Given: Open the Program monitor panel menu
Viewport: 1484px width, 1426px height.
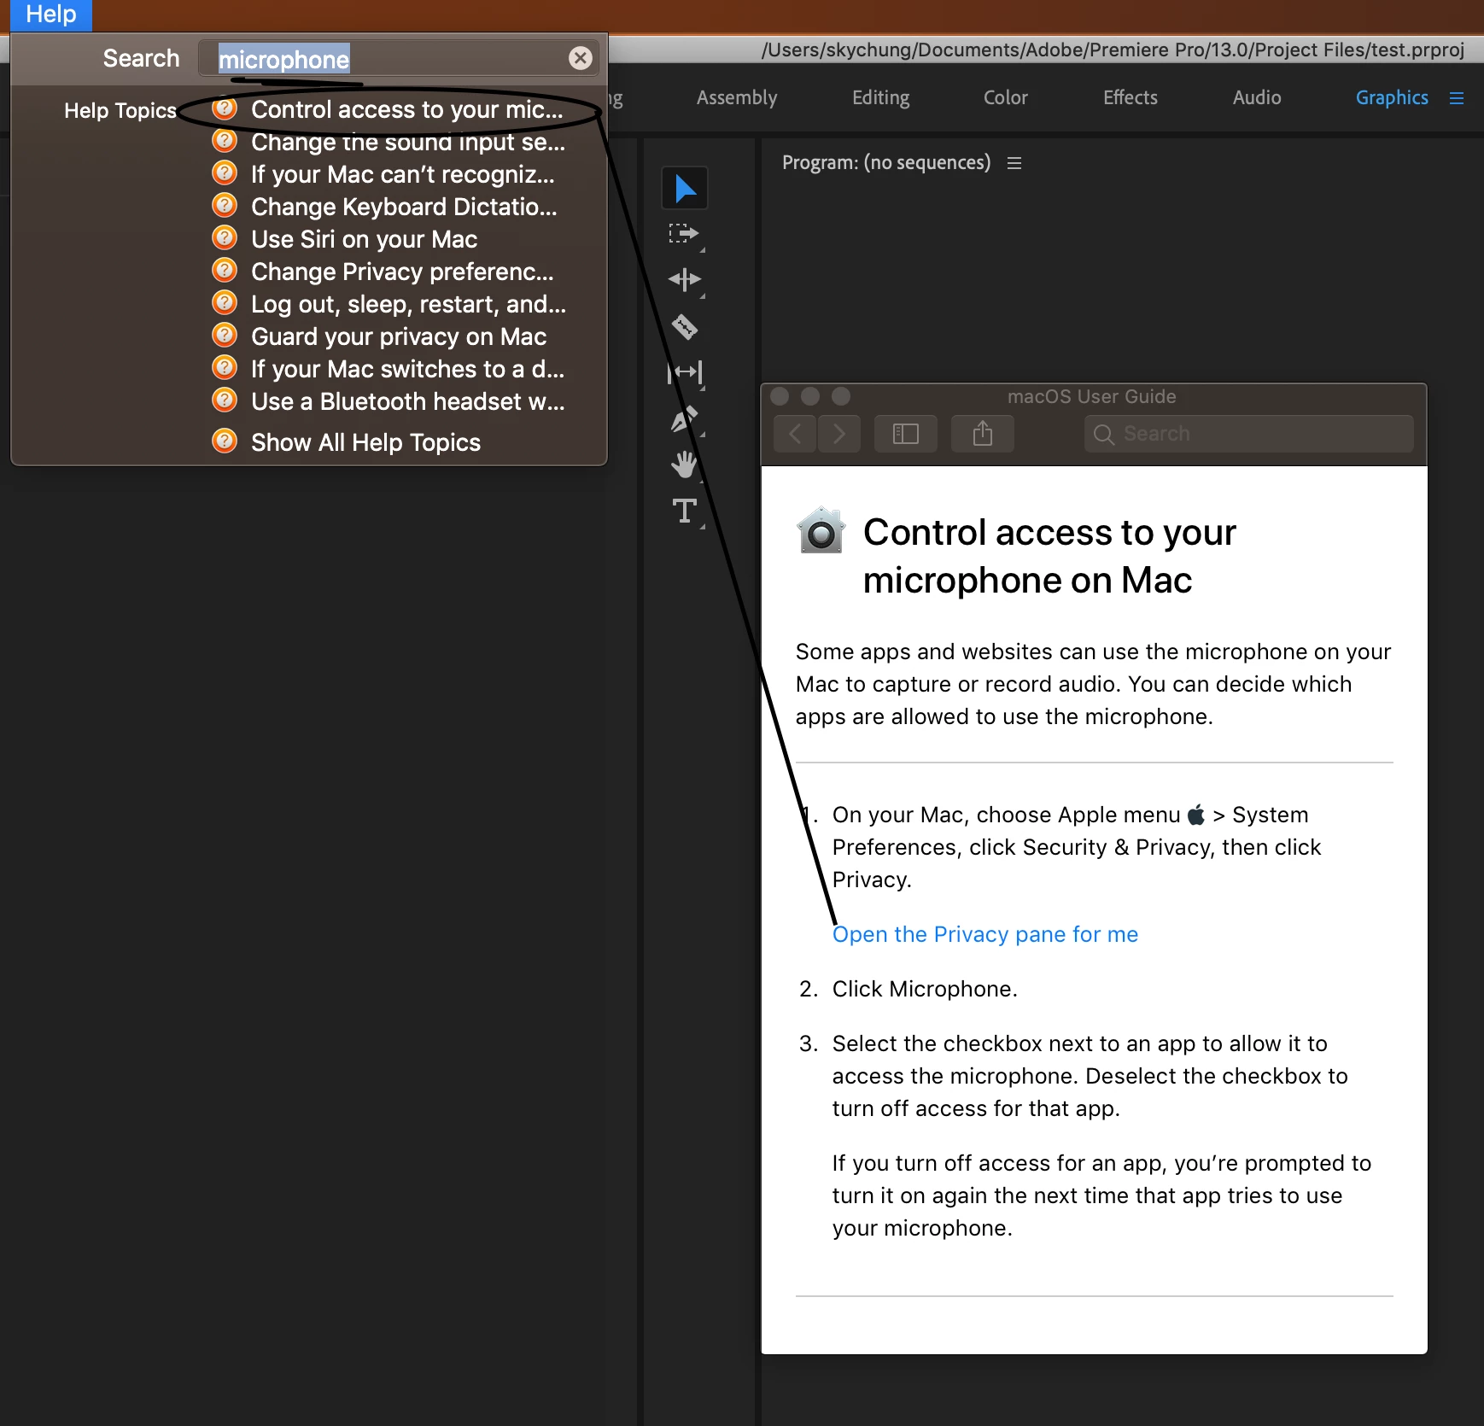Looking at the screenshot, I should pyautogui.click(x=1014, y=163).
